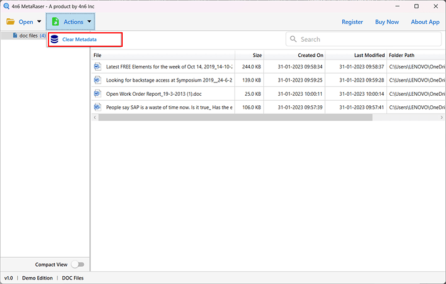This screenshot has width=446, height=284.
Task: Click the scrollbar right arrow
Action: point(442,117)
